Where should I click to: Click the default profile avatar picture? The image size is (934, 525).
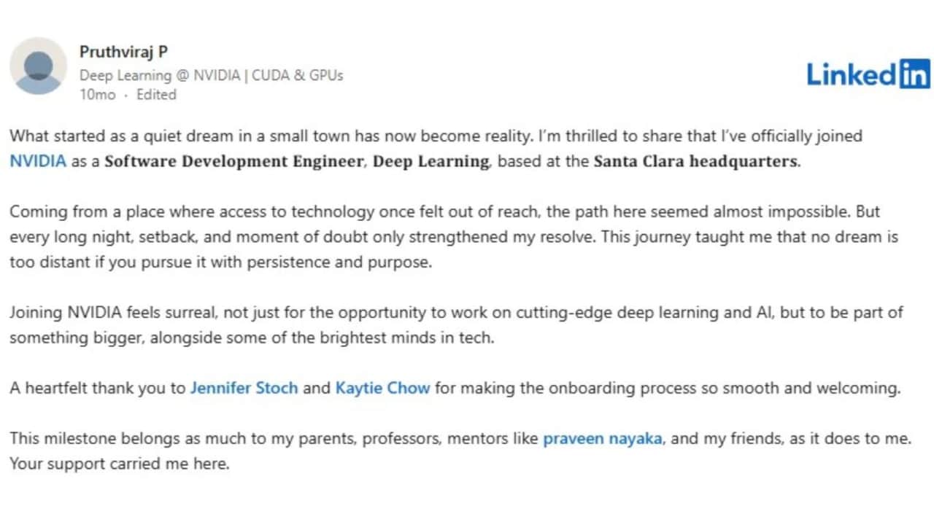click(38, 66)
